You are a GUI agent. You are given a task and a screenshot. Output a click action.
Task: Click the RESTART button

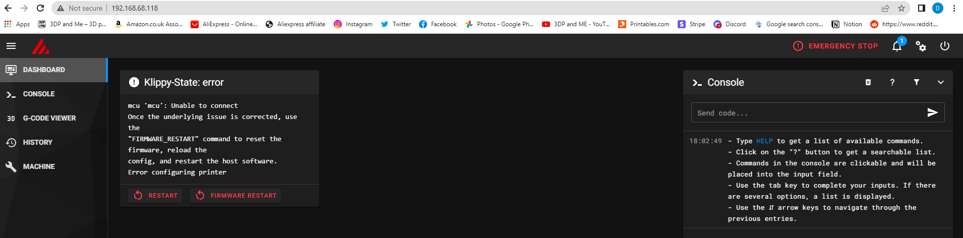[x=155, y=195]
